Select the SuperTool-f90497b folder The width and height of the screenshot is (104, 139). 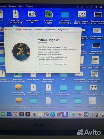pyautogui.click(x=63, y=88)
